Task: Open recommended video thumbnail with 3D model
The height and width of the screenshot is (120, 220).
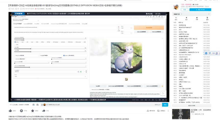Action: point(181,114)
